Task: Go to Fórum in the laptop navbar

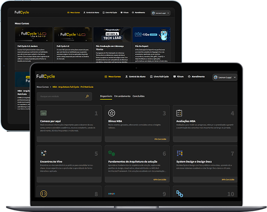Action: (x=179, y=77)
